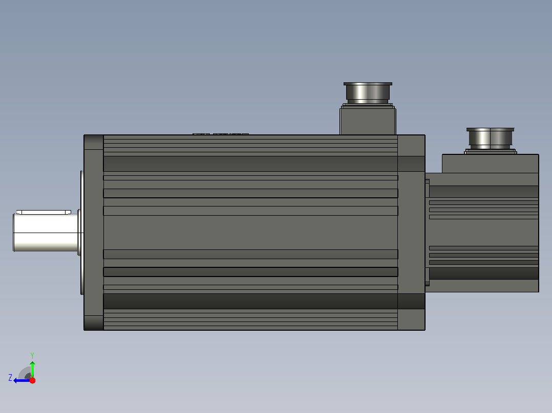The height and width of the screenshot is (413, 552).
Task: Select the finned main body of the motor
Action: pyautogui.click(x=251, y=233)
